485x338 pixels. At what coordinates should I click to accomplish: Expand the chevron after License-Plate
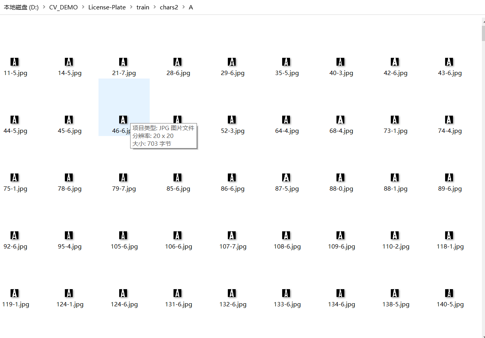(x=131, y=7)
